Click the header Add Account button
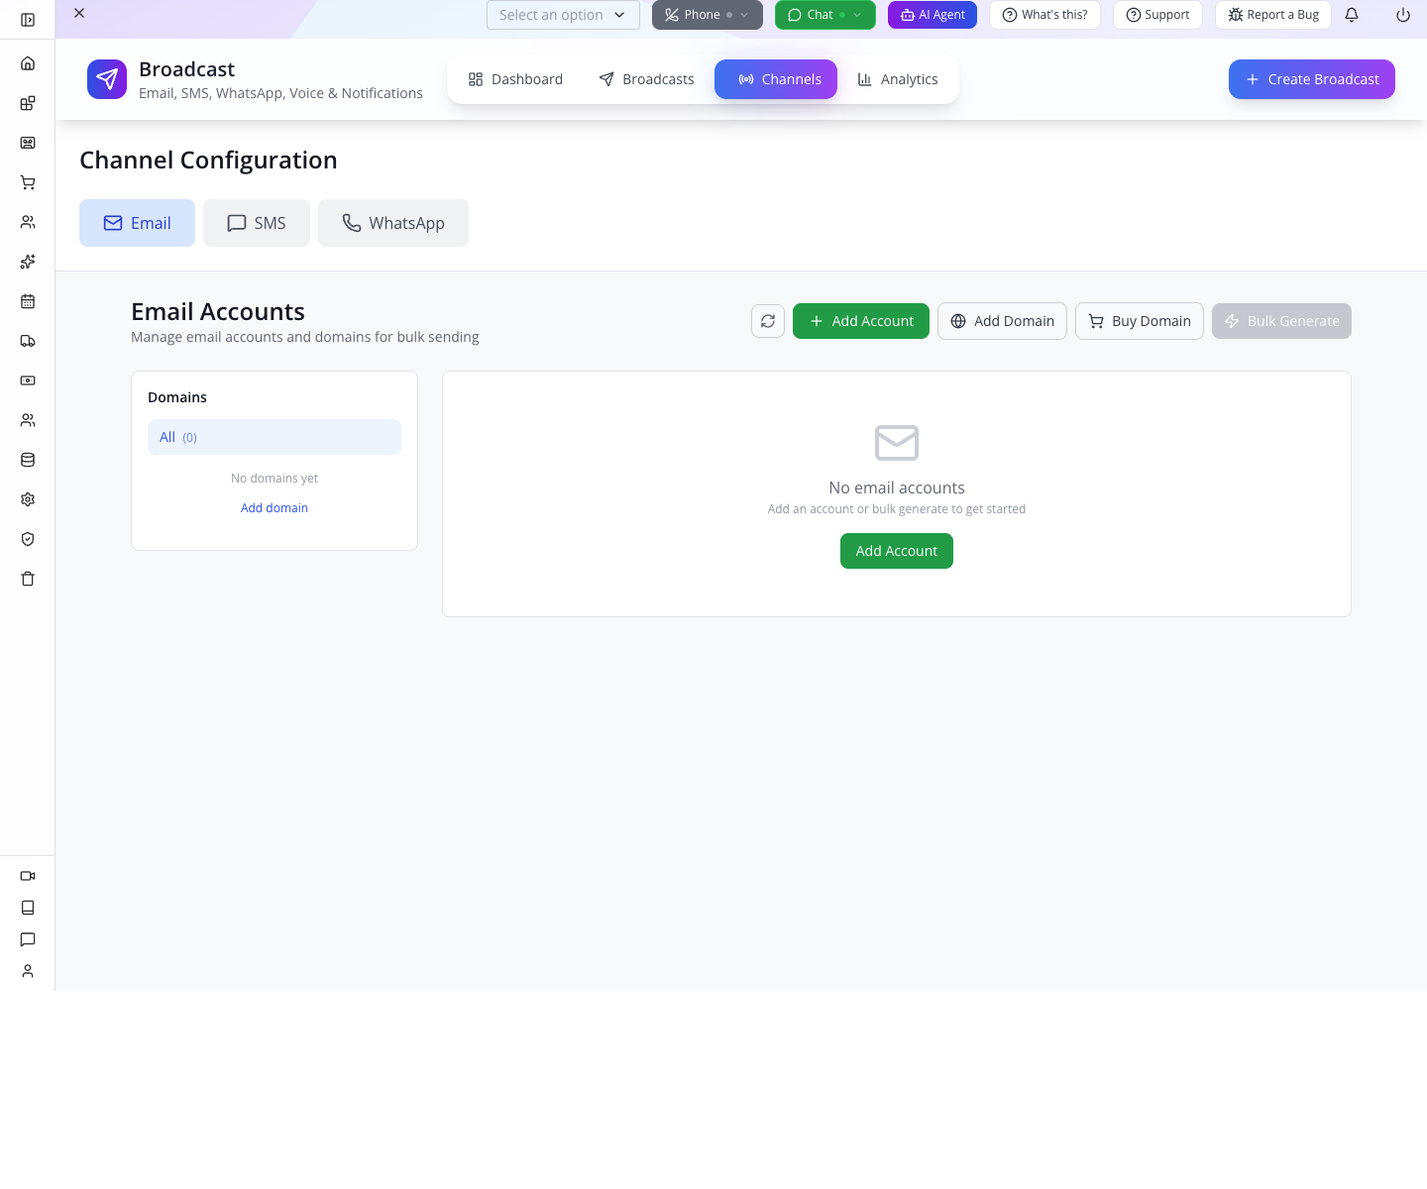 861,321
